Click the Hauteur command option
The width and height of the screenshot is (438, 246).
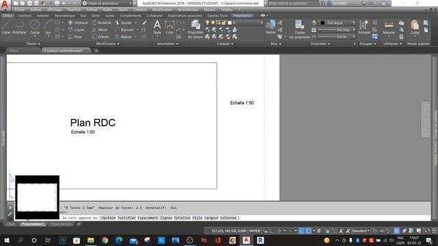tap(108, 218)
